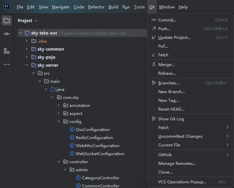Open the Window menu
The height and width of the screenshot is (188, 234).
(x=167, y=7)
